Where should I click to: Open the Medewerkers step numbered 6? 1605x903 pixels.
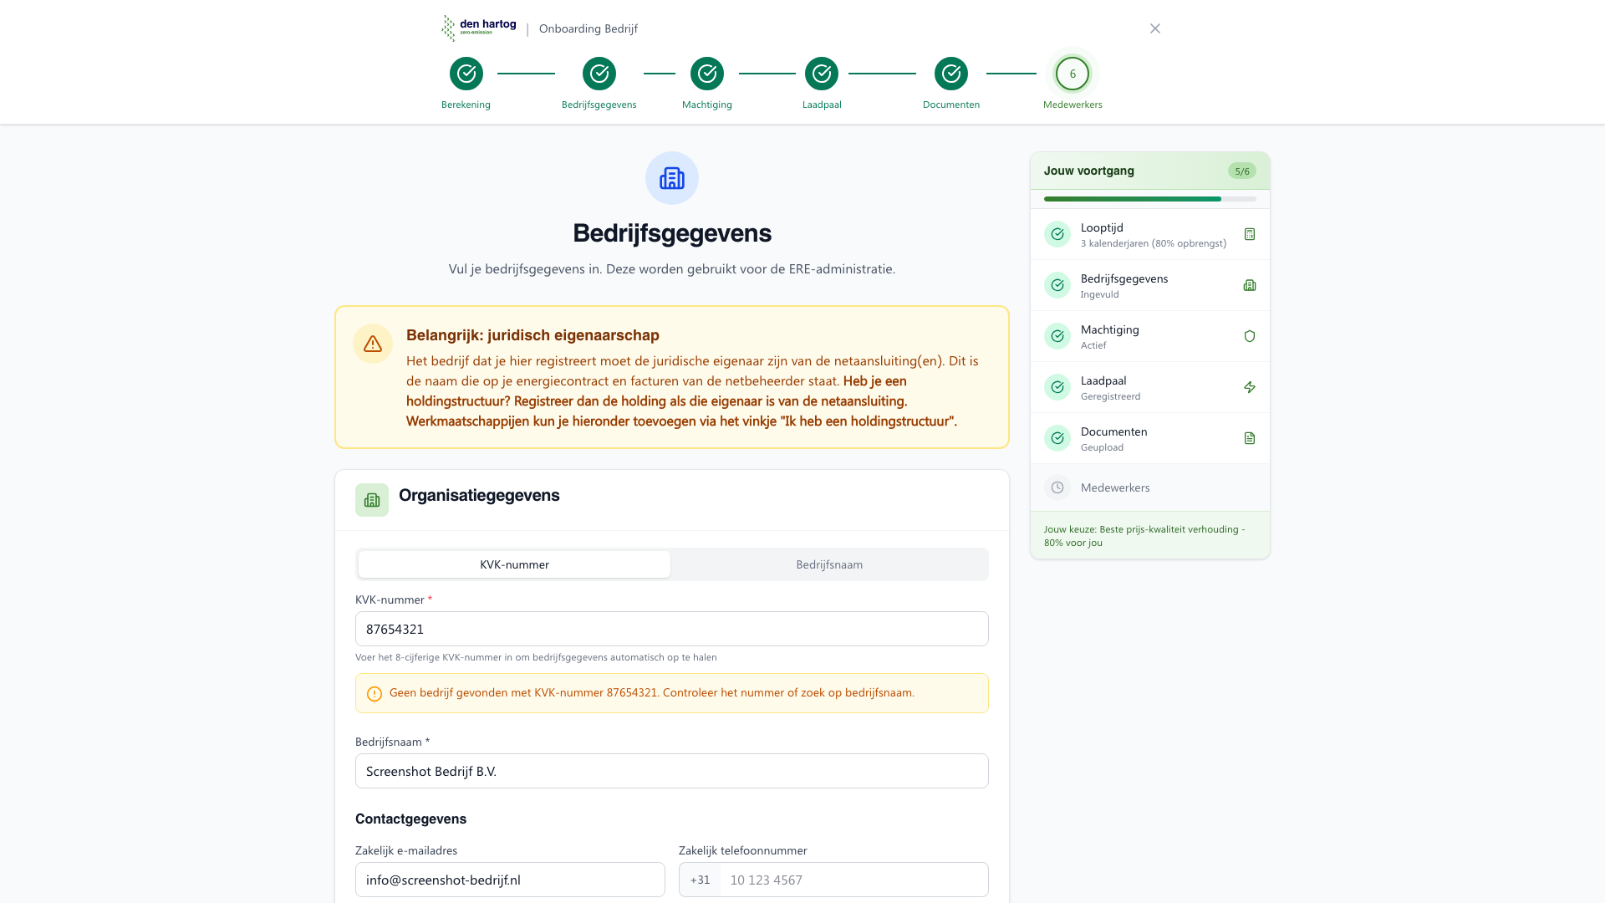coord(1073,74)
